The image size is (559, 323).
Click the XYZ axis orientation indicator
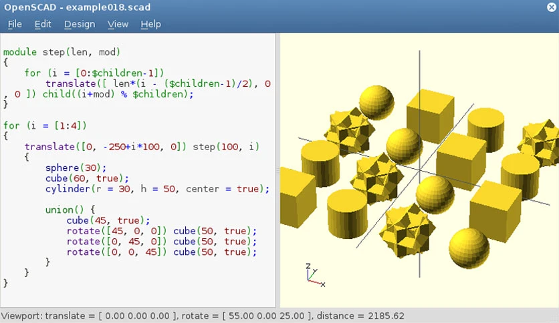[x=315, y=276]
